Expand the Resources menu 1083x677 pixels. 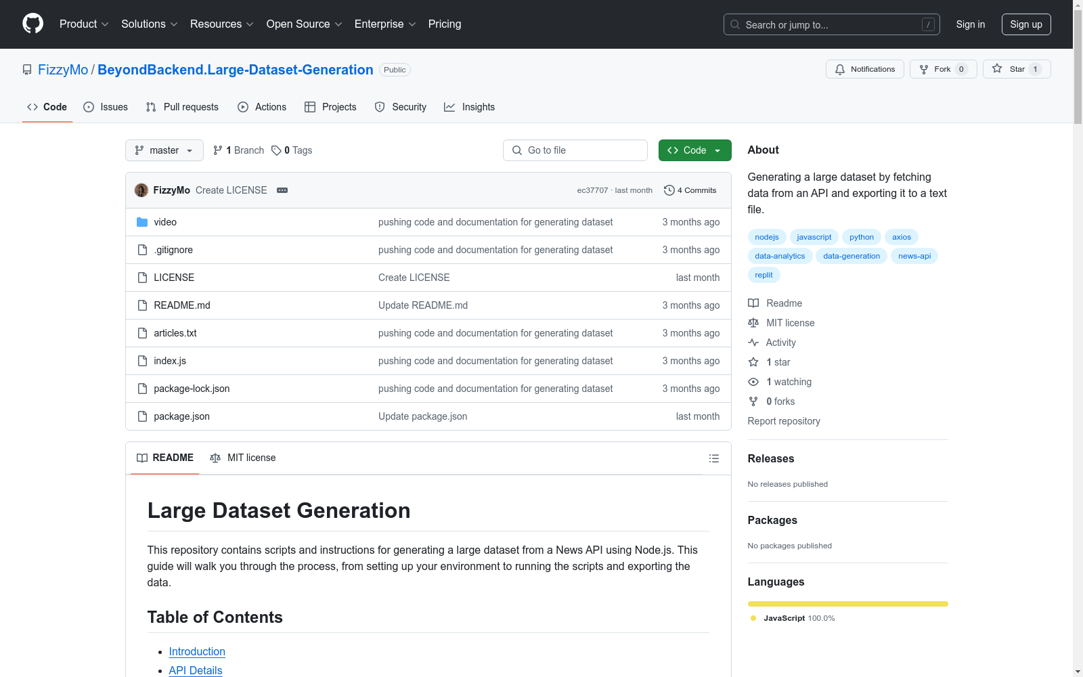pyautogui.click(x=222, y=24)
